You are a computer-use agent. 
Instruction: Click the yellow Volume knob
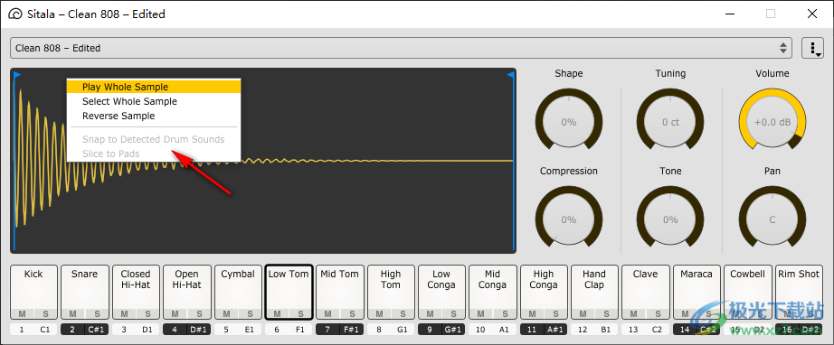pyautogui.click(x=772, y=122)
